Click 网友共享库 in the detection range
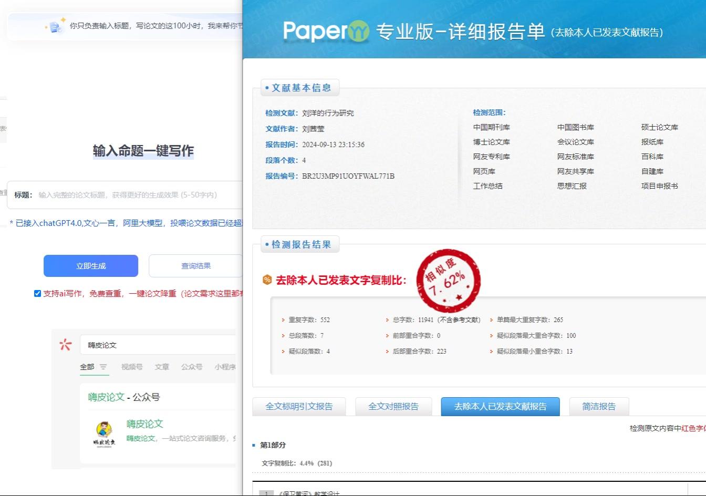Image resolution: width=706 pixels, height=496 pixels. coord(575,171)
